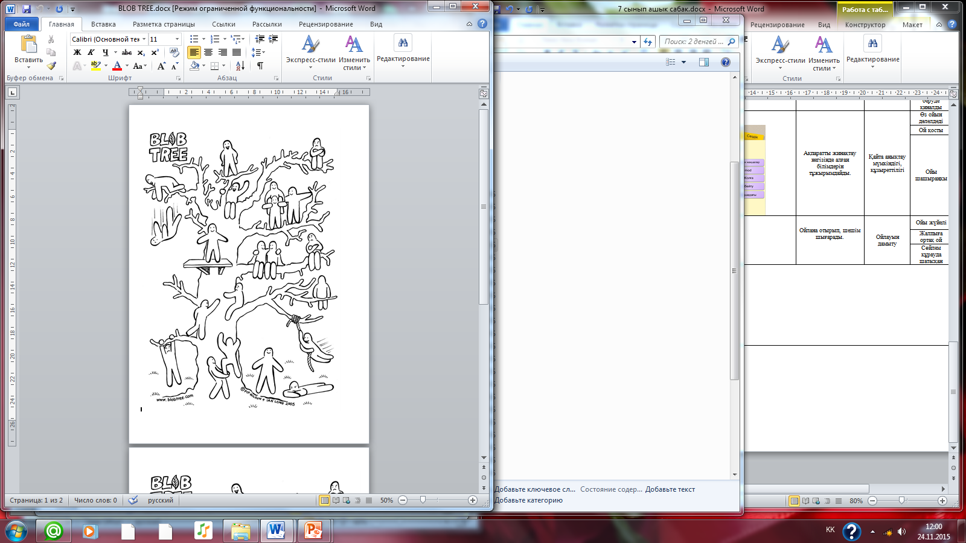Switch to the Вставка tab
The image size is (966, 543).
(103, 24)
